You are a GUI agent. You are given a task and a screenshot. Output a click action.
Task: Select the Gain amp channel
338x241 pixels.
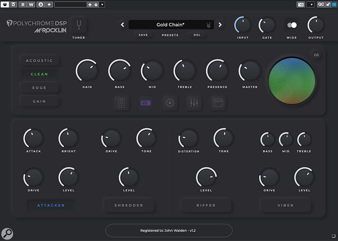point(39,101)
